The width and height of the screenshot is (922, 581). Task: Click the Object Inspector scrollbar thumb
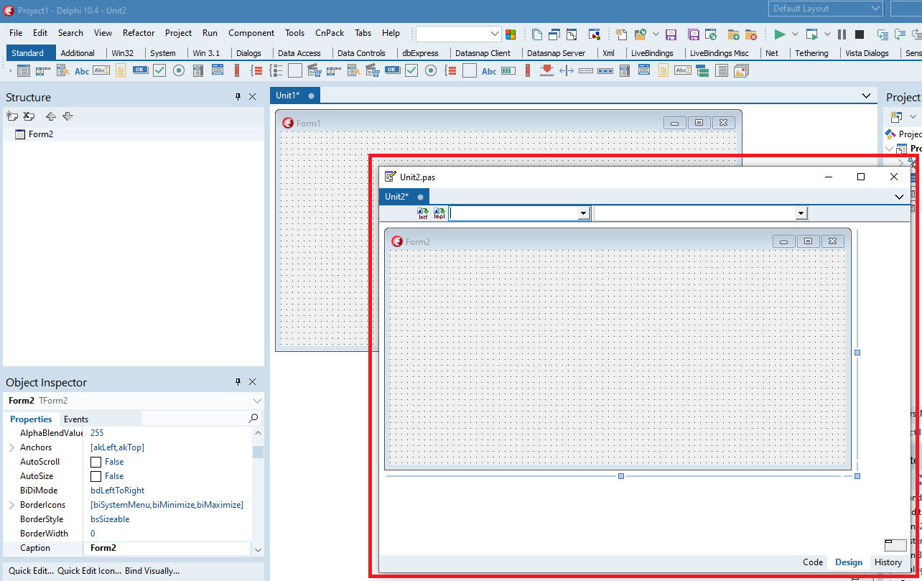258,452
